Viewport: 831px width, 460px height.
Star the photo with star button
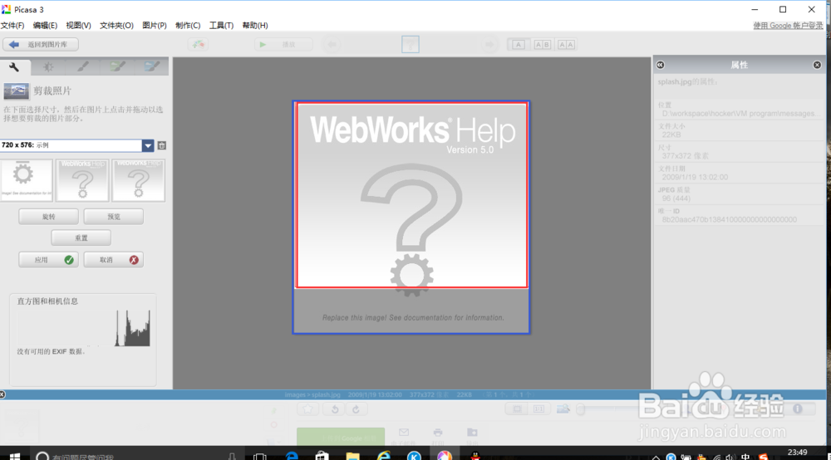pyautogui.click(x=308, y=409)
